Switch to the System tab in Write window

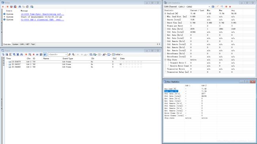click(15, 44)
